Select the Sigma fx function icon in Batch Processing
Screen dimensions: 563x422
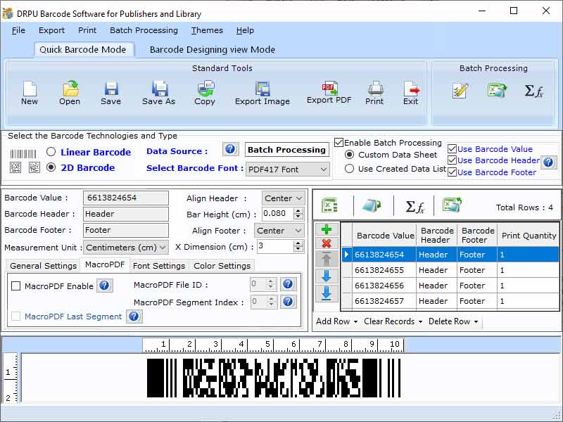(x=534, y=90)
